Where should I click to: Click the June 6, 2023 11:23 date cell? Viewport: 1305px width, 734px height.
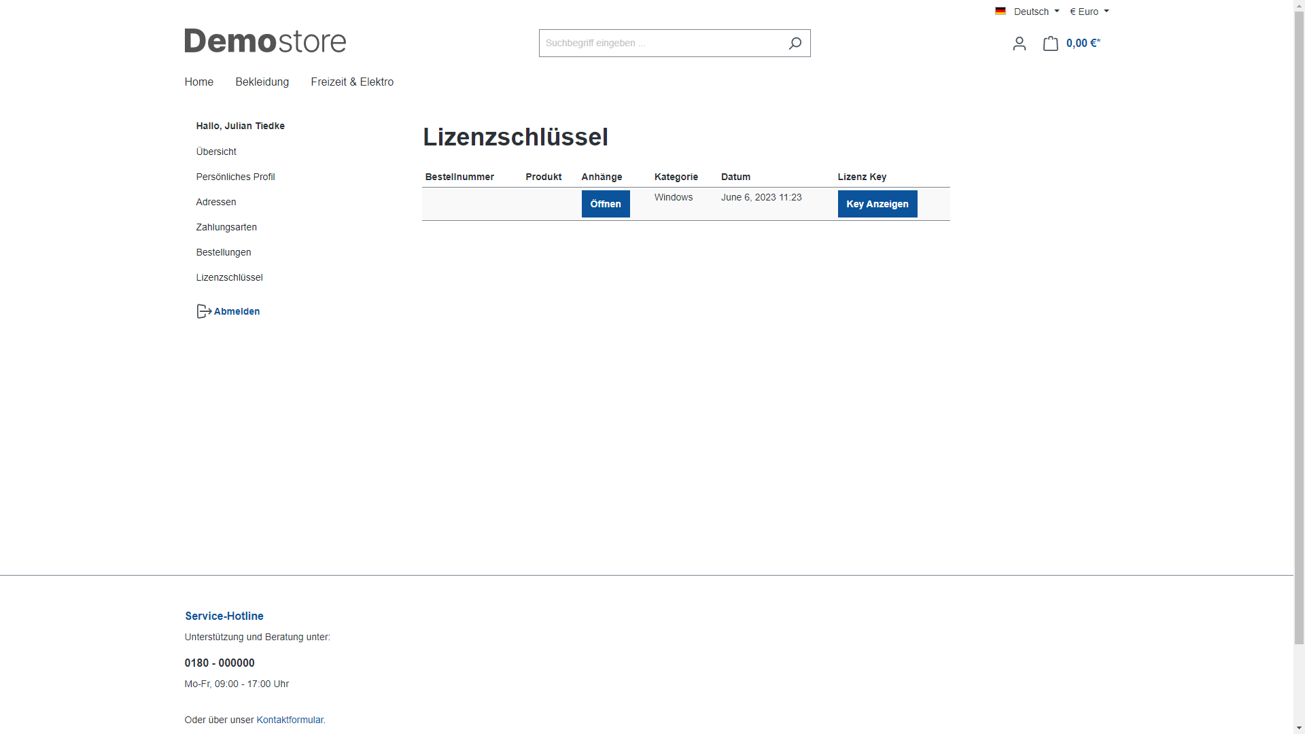pyautogui.click(x=761, y=197)
